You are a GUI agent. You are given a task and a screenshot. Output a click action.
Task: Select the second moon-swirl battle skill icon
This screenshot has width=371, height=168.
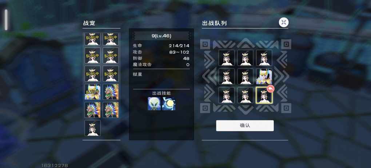coord(169,104)
